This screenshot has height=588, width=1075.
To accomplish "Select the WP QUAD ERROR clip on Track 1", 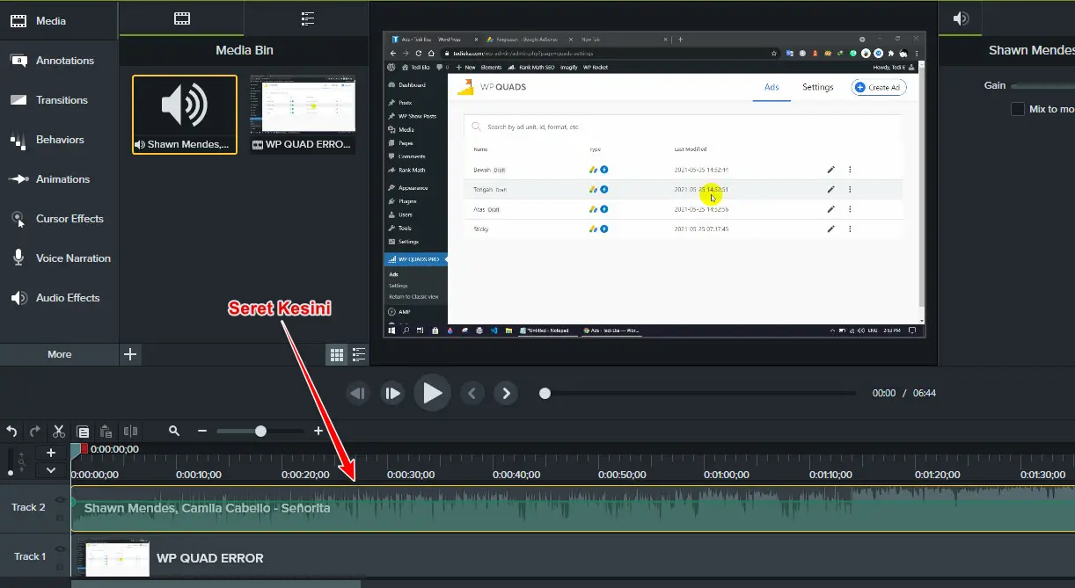I will pyautogui.click(x=573, y=557).
